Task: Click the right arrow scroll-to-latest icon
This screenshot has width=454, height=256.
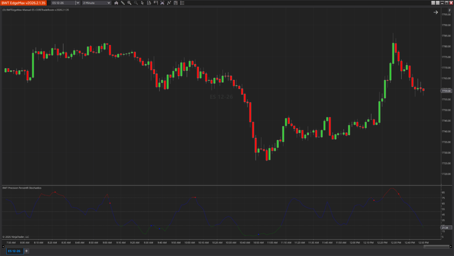Action: coord(436,12)
